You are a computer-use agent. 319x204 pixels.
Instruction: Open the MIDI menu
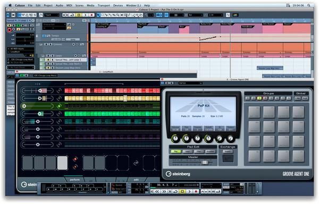click(69, 5)
